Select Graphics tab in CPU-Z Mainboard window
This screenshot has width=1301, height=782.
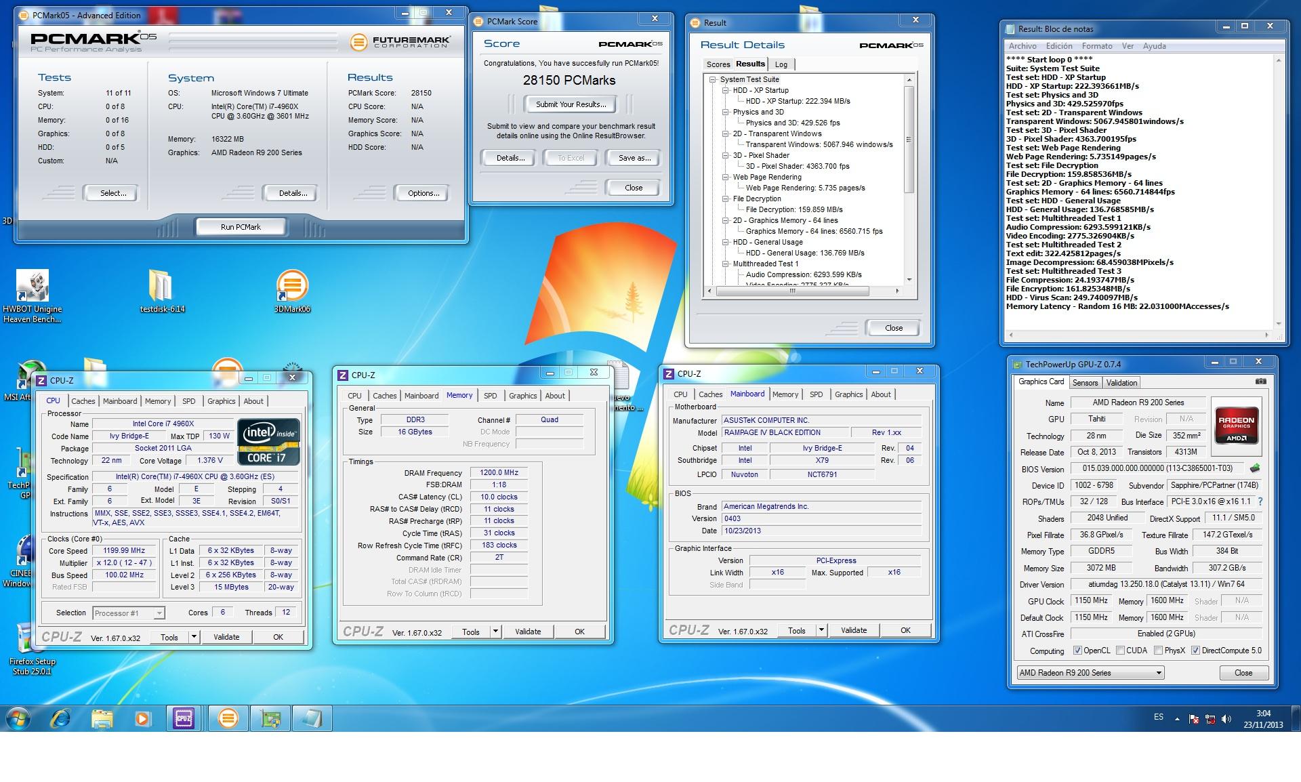pos(848,394)
